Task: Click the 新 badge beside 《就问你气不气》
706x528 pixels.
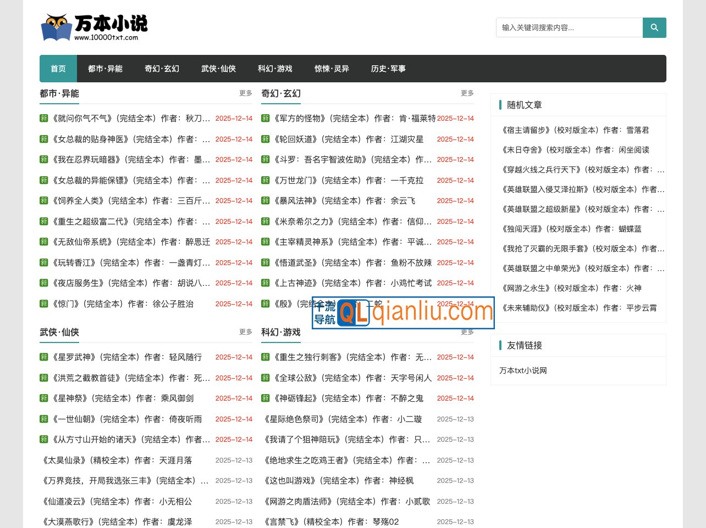Action: [x=43, y=119]
